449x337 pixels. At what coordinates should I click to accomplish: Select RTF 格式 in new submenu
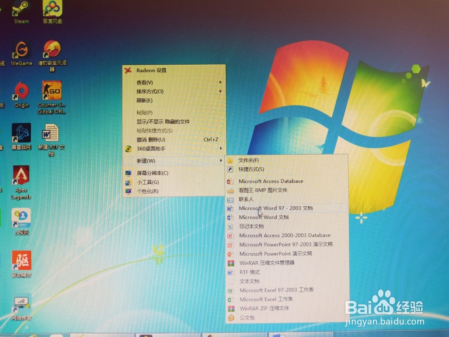click(x=287, y=272)
